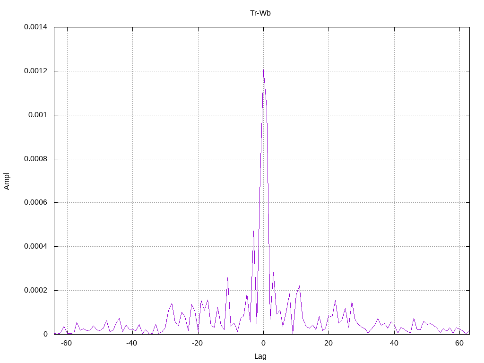The height and width of the screenshot is (363, 484).
Task: Click the y-axis value 0.0014
Action: 35,27
